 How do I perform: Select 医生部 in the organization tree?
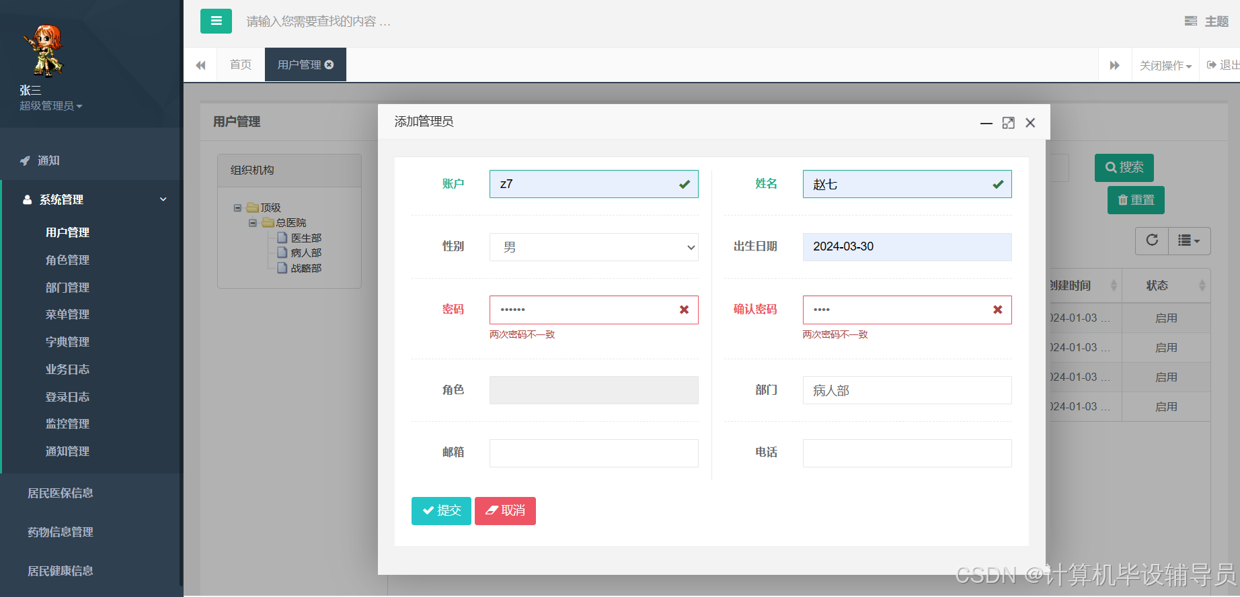coord(306,238)
